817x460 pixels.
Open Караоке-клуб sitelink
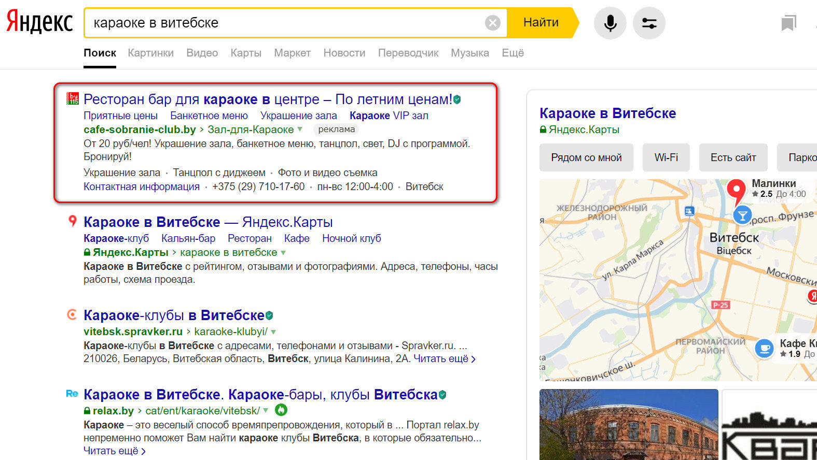(x=116, y=238)
